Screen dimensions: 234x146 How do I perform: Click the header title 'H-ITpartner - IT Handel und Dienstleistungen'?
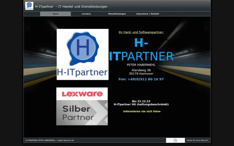coord(71,7)
